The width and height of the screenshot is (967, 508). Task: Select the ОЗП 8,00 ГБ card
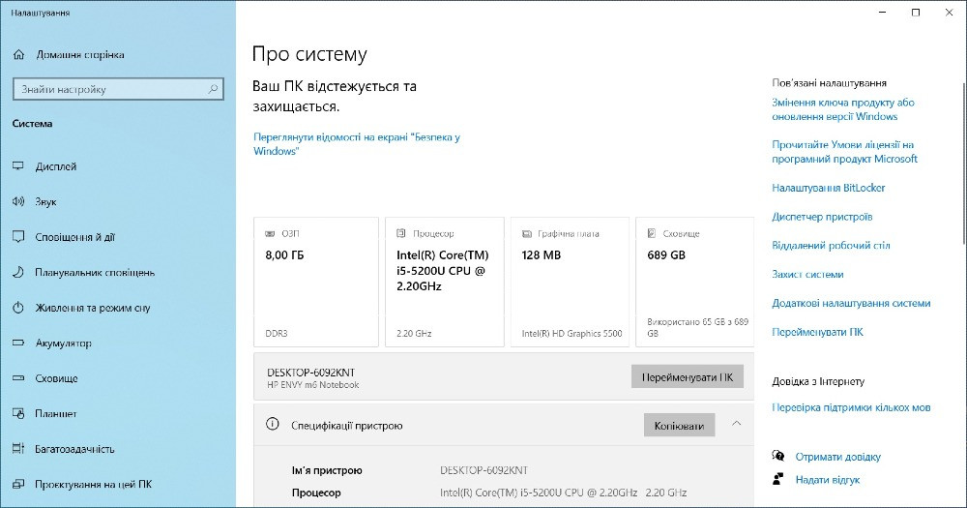(316, 283)
